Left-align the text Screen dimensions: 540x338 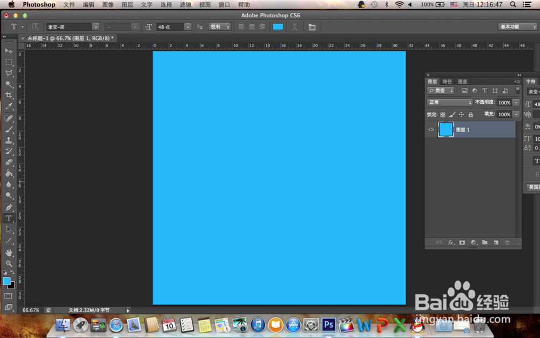241,27
